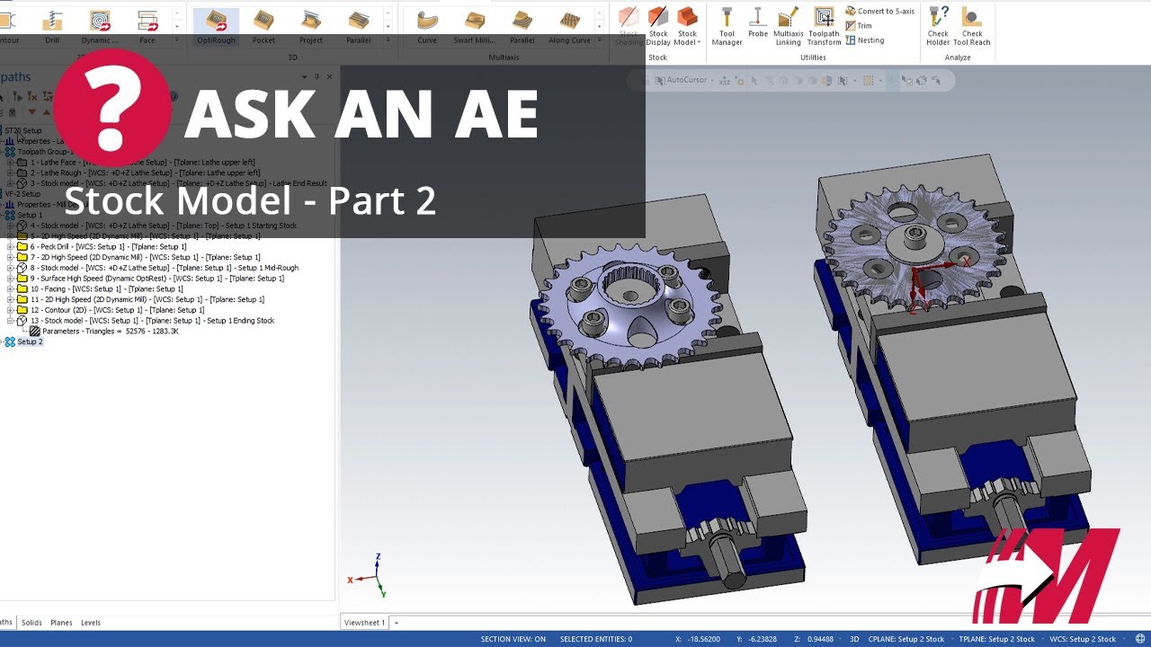This screenshot has height=647, width=1151.
Task: Select the Face toolpath icon
Action: [147, 27]
